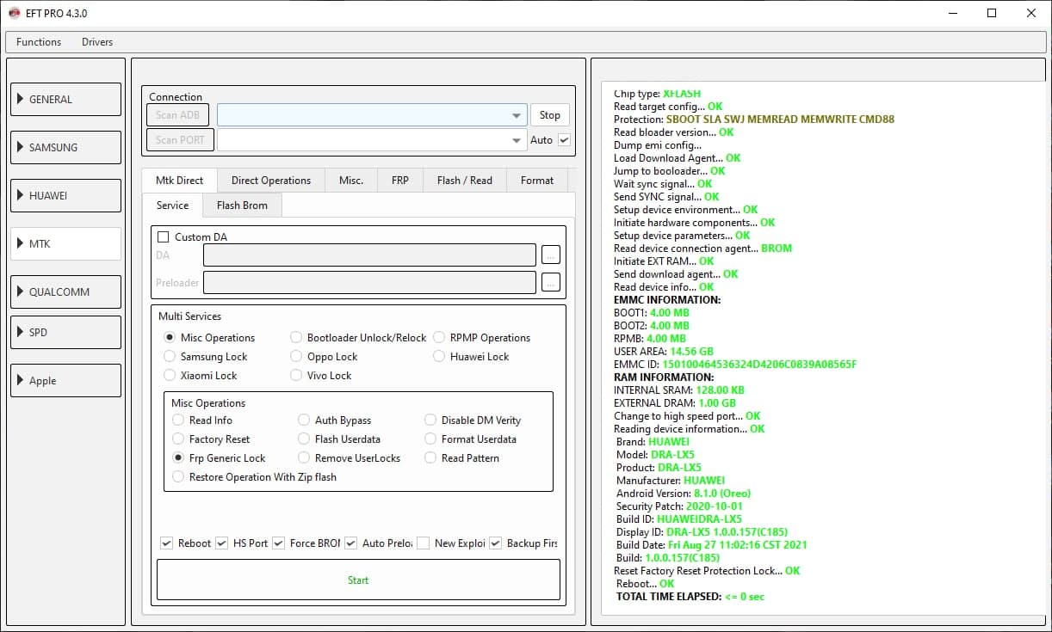Click the Protection flags log line
This screenshot has width=1052, height=632.
tap(754, 120)
